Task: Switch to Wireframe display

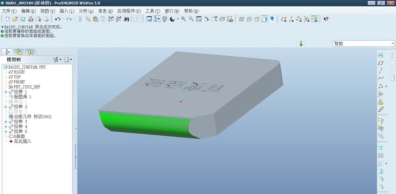Action: pyautogui.click(x=242, y=19)
